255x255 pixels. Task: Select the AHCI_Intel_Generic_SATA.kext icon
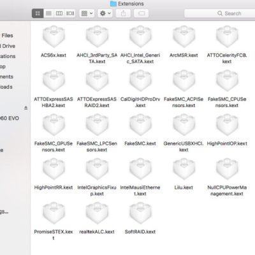(140, 36)
